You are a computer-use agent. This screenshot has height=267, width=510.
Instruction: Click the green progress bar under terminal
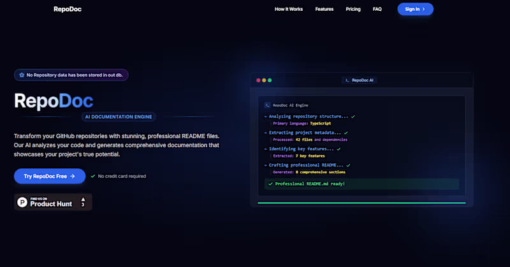point(361,203)
